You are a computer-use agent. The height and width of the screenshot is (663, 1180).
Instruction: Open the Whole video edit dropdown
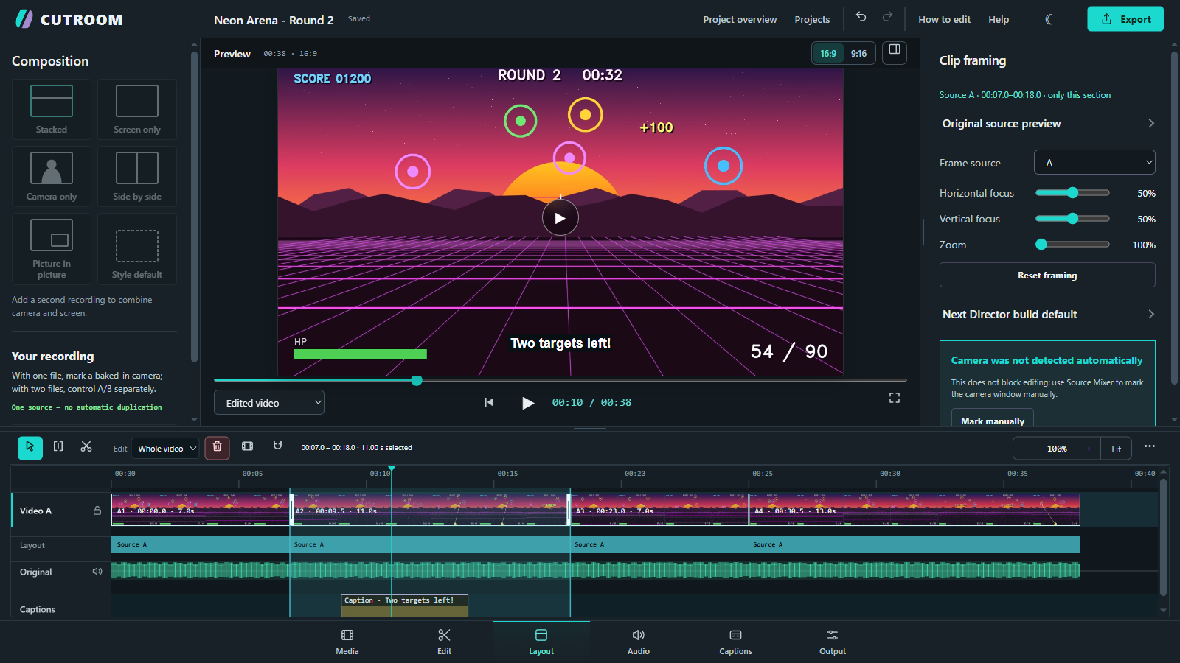pyautogui.click(x=167, y=448)
